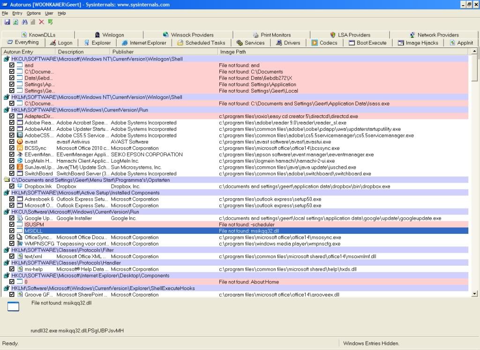Click the LogMeIn Hamachi entry icon
Image resolution: width=480 pixels, height=350 pixels.
[x=20, y=161]
